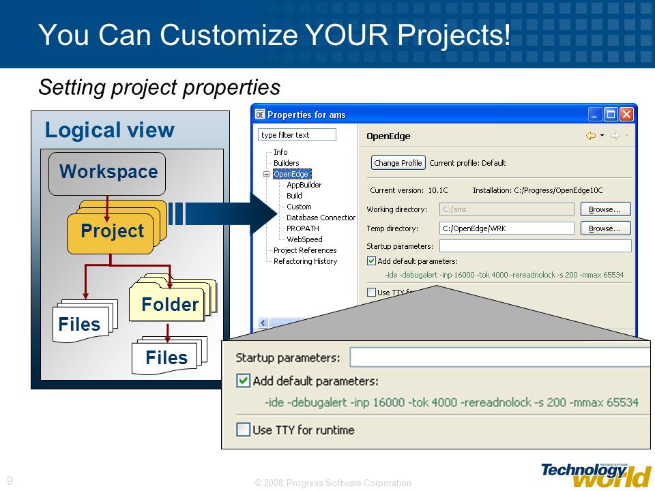Select WebSpeed in the tree
The height and width of the screenshot is (491, 655).
coord(304,239)
